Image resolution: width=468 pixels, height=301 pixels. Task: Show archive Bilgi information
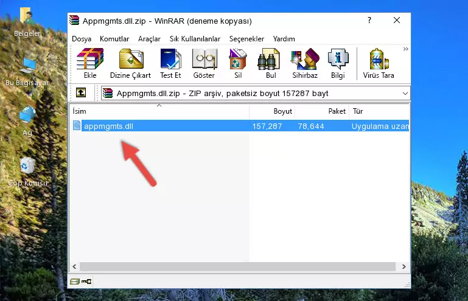click(338, 63)
